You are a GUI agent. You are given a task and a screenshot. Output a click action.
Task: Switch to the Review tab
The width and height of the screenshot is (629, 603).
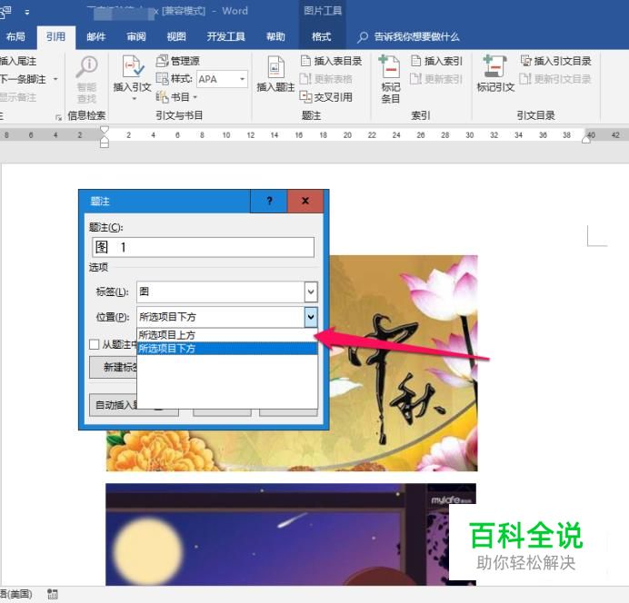136,37
